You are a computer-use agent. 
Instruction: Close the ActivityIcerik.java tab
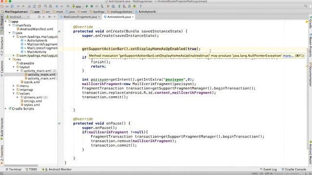[133, 17]
